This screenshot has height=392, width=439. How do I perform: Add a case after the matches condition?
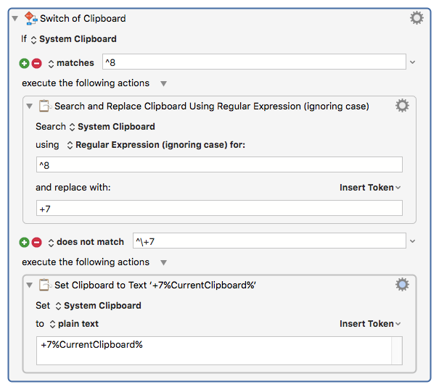(x=25, y=64)
